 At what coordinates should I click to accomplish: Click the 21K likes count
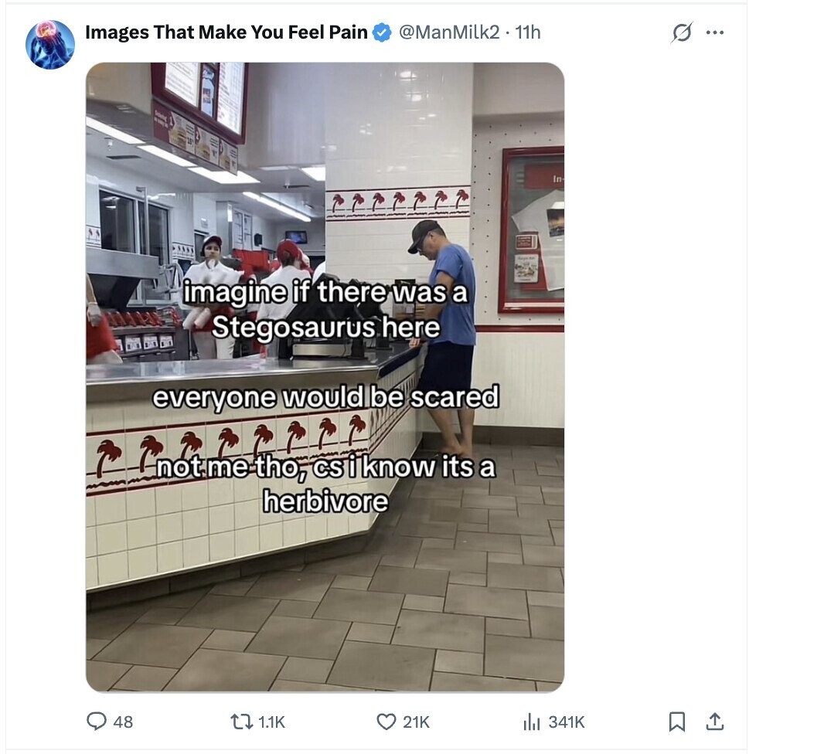click(416, 722)
